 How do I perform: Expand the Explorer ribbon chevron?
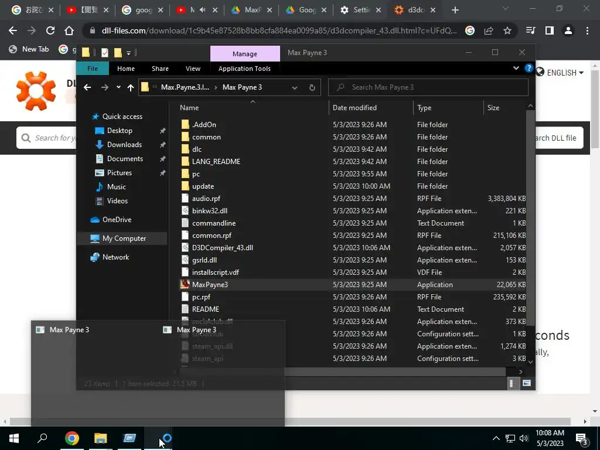(516, 68)
